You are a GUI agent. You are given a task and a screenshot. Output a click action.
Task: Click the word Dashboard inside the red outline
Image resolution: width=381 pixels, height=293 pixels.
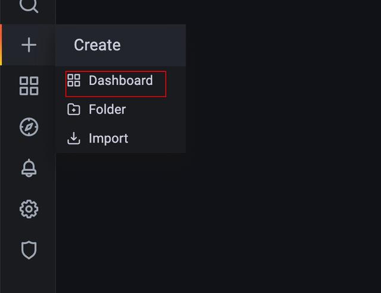click(x=121, y=80)
